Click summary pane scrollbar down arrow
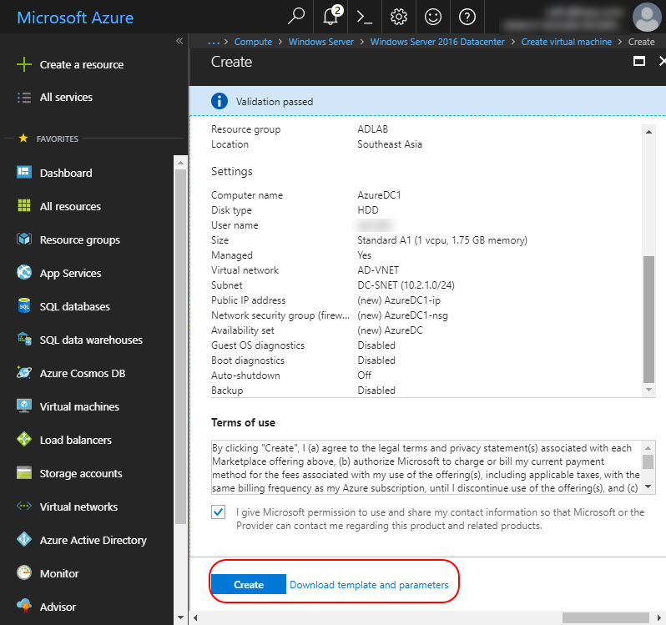 point(648,390)
